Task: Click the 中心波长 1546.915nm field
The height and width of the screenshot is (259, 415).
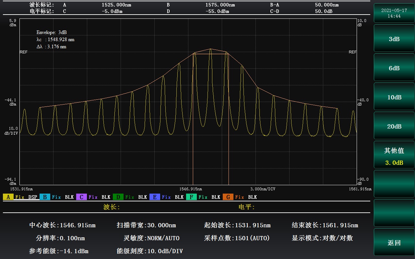Action: 63,225
